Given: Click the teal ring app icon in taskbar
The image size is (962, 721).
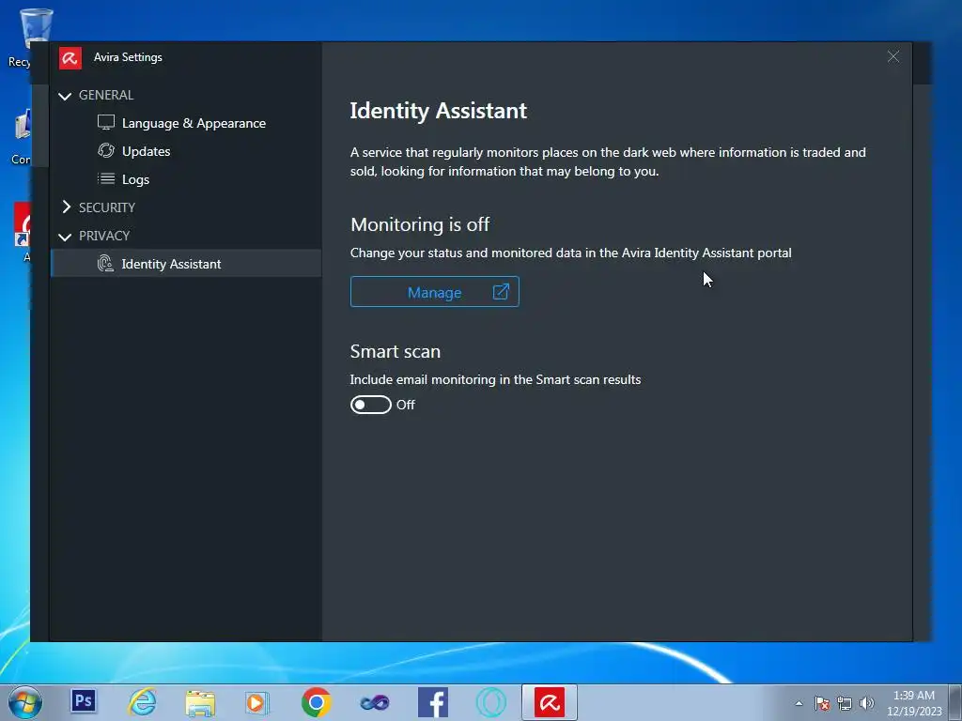Looking at the screenshot, I should pos(490,702).
